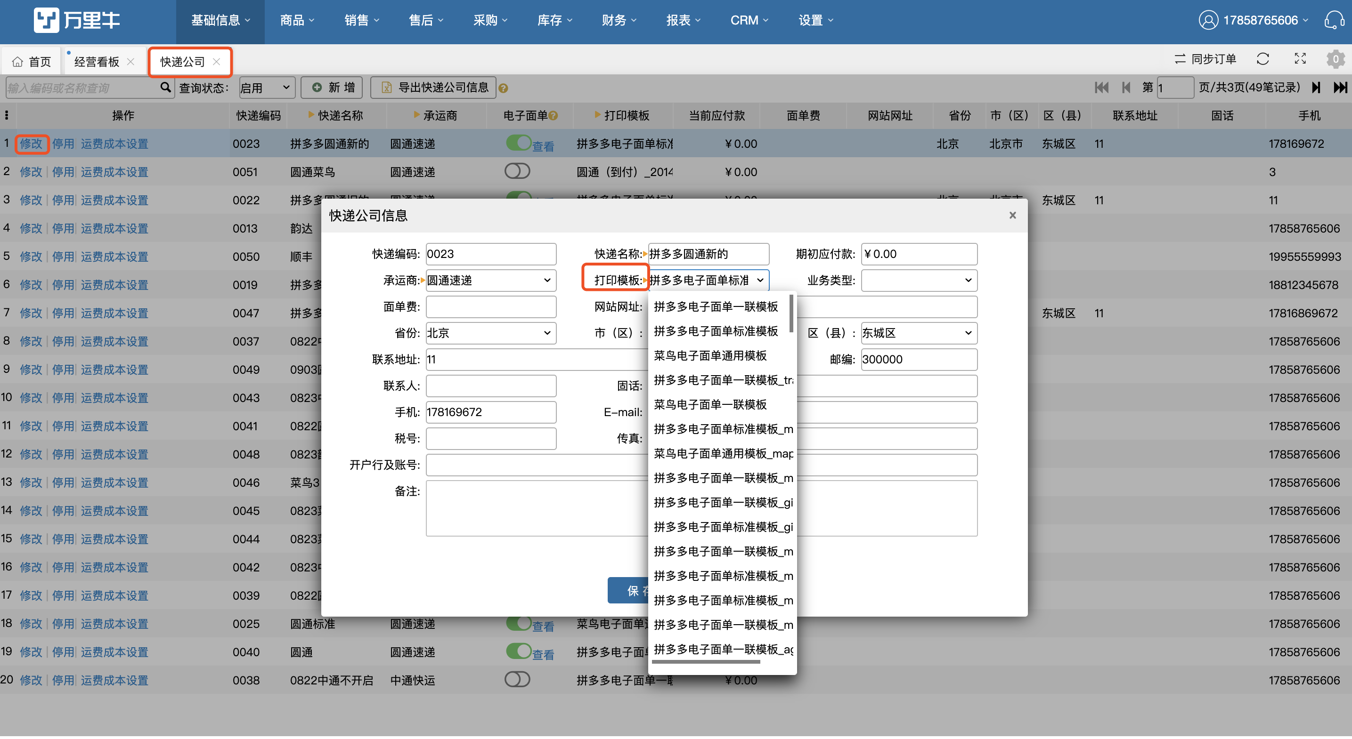Open the user account avatar icon

pyautogui.click(x=1208, y=20)
